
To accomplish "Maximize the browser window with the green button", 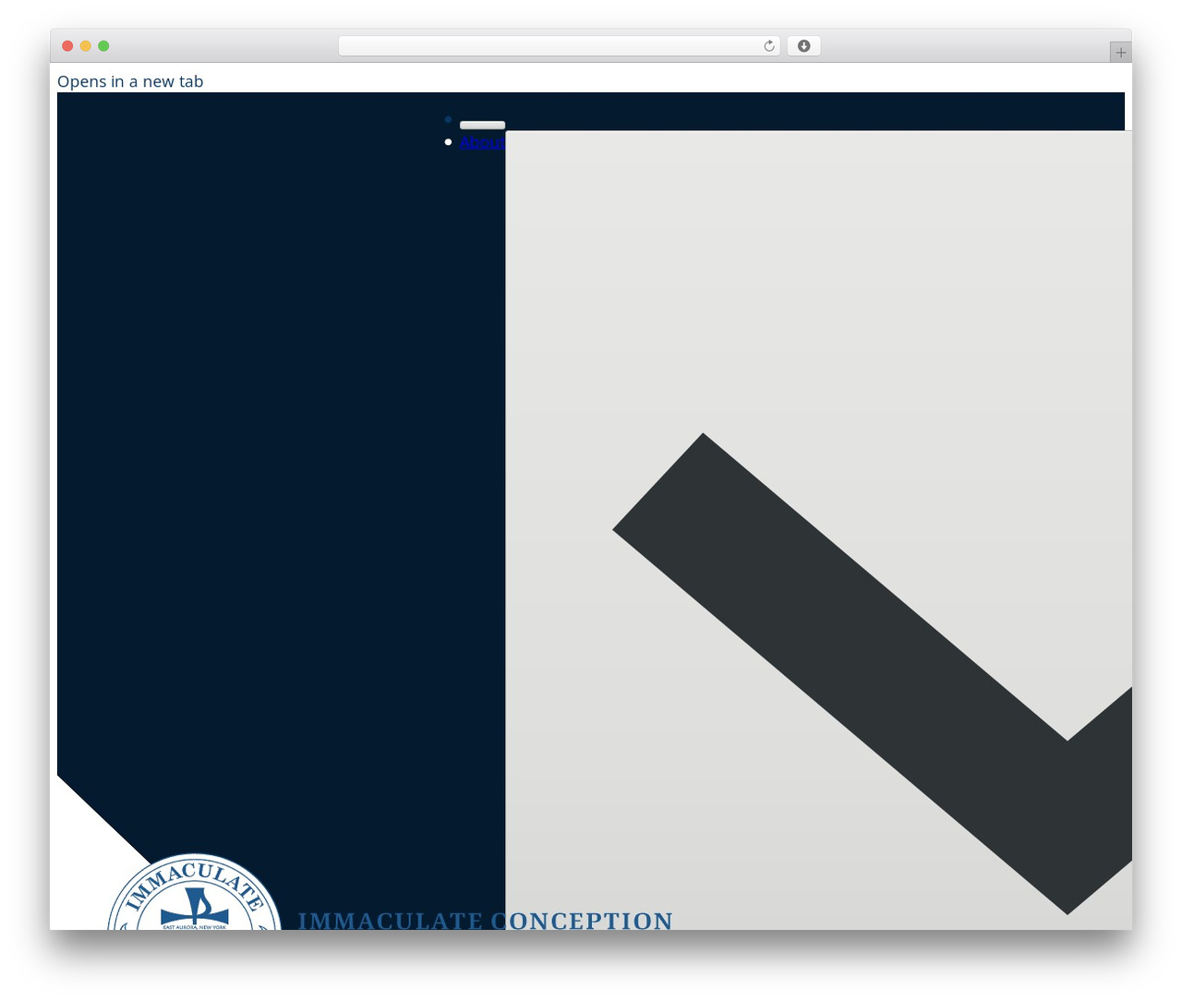I will click(103, 46).
